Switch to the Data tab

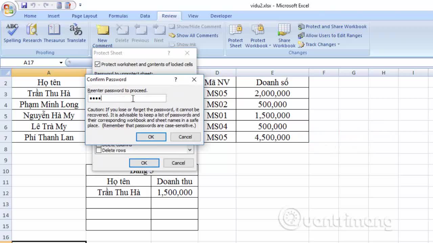click(x=145, y=16)
